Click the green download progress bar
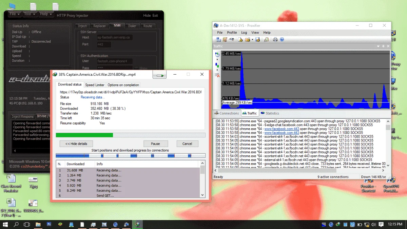The width and height of the screenshot is (407, 229). pos(131,135)
